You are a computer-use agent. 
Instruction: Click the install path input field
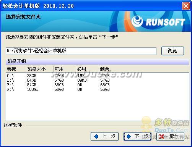pyautogui.click(x=81, y=51)
